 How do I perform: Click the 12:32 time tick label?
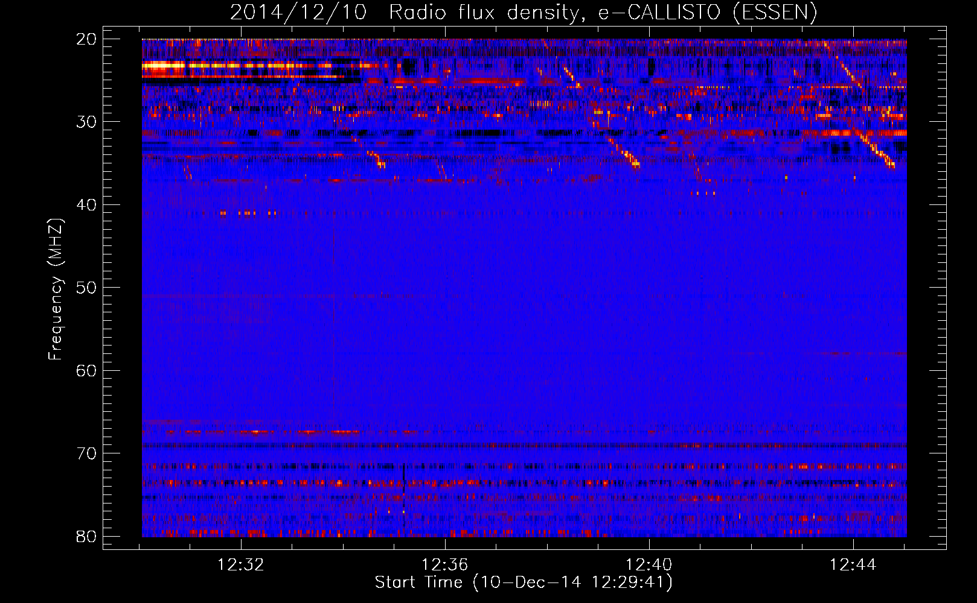pos(241,565)
